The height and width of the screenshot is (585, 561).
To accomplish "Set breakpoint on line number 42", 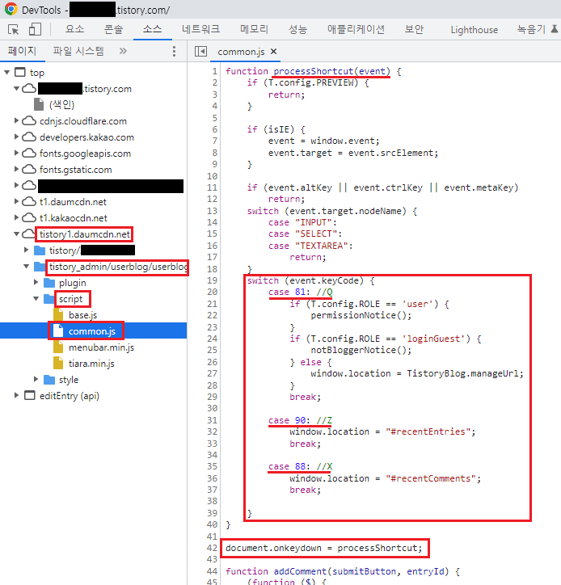I will [212, 548].
